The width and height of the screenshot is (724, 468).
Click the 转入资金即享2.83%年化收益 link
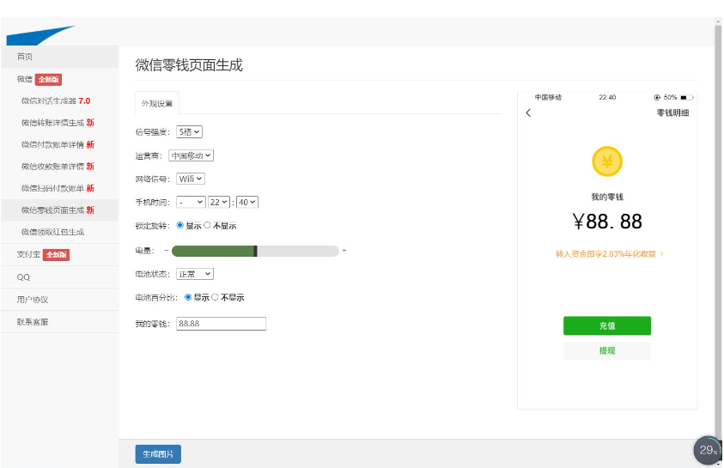click(609, 254)
